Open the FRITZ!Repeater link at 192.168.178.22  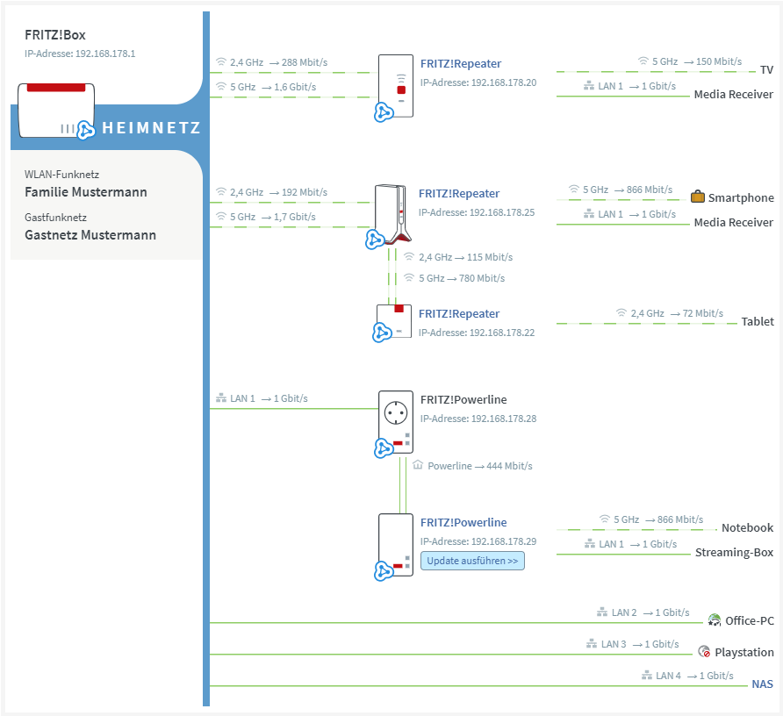tap(459, 313)
